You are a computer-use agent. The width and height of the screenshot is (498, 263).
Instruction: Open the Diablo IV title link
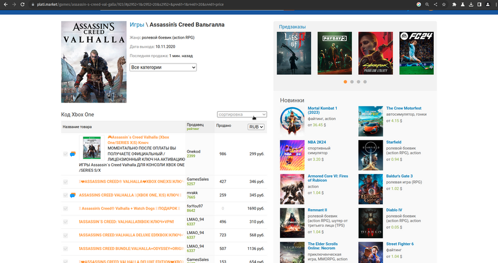[x=394, y=210]
